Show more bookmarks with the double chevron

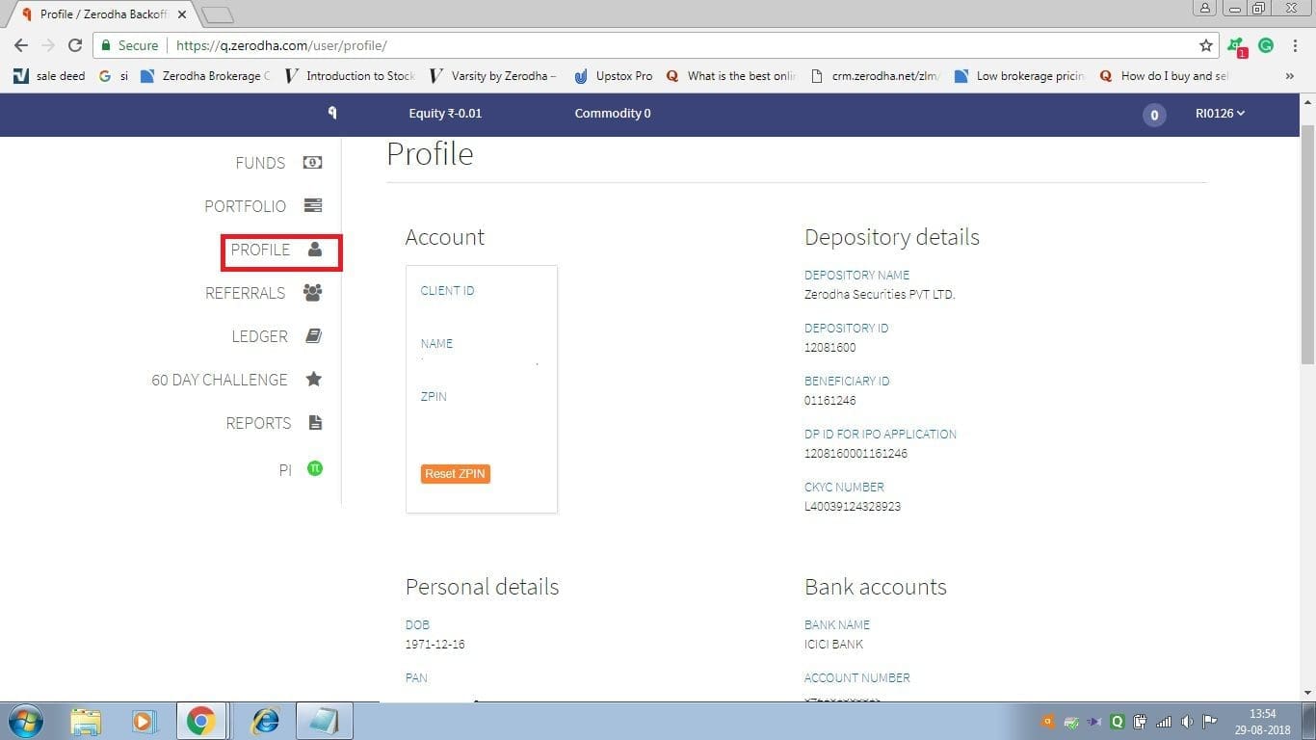click(1289, 76)
